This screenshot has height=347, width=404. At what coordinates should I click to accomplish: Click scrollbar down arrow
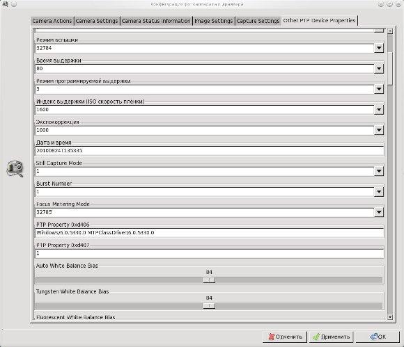click(390, 317)
